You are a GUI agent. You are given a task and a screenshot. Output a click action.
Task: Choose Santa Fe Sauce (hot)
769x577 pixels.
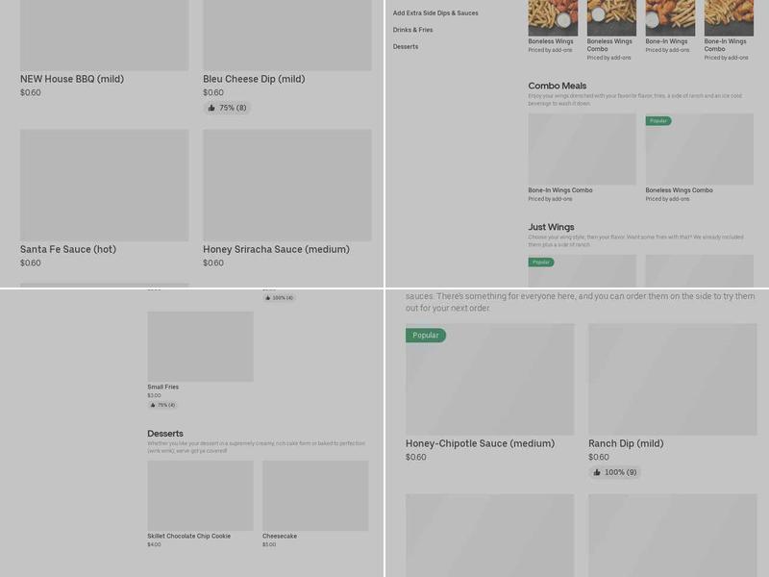68,249
